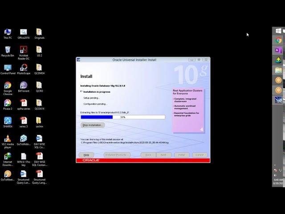The width and height of the screenshot is (285, 214).
Task: Minimize the Oracle Universal Installer window
Action: pos(192,60)
